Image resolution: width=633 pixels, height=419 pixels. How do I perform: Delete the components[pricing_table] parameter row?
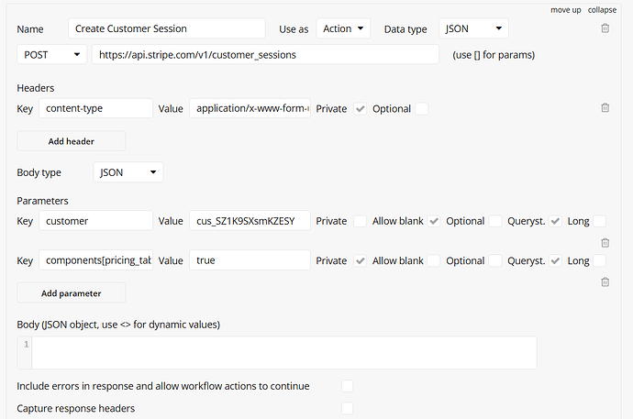pyautogui.click(x=605, y=282)
